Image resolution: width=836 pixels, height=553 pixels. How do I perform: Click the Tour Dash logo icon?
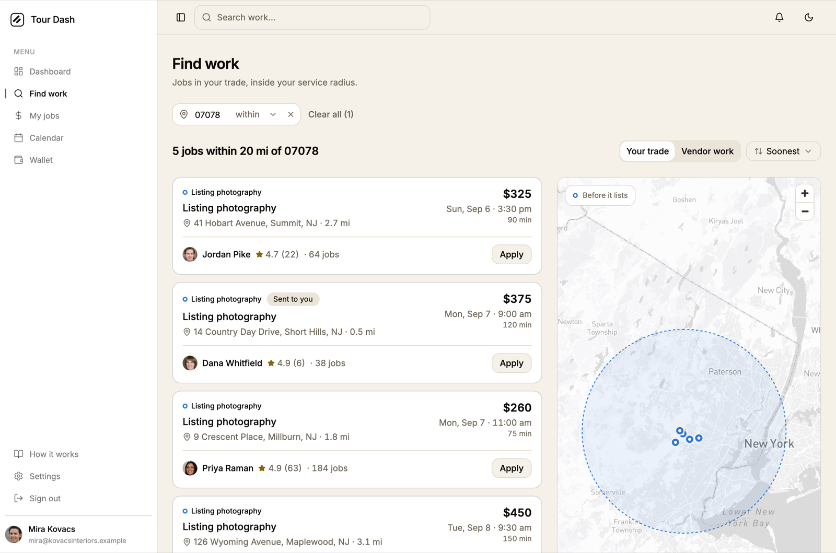(x=17, y=19)
